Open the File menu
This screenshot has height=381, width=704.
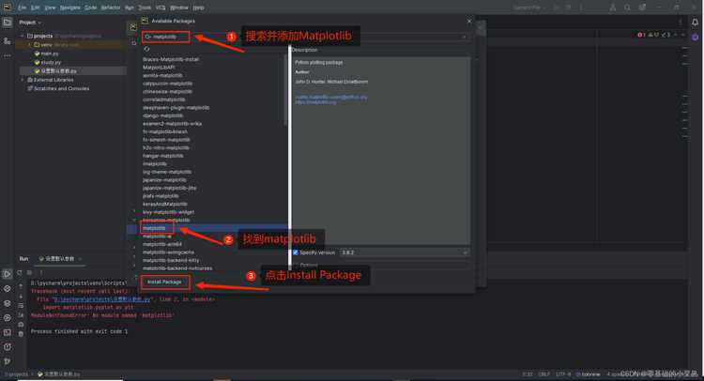click(22, 8)
